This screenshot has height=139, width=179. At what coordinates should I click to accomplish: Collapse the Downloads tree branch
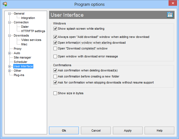(x=9, y=35)
